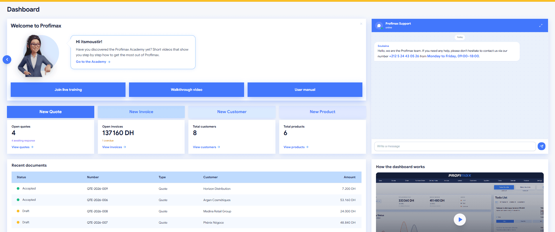Image resolution: width=555 pixels, height=232 pixels.
Task: Select Argan Cosmétiques customer cell
Action: (x=217, y=200)
